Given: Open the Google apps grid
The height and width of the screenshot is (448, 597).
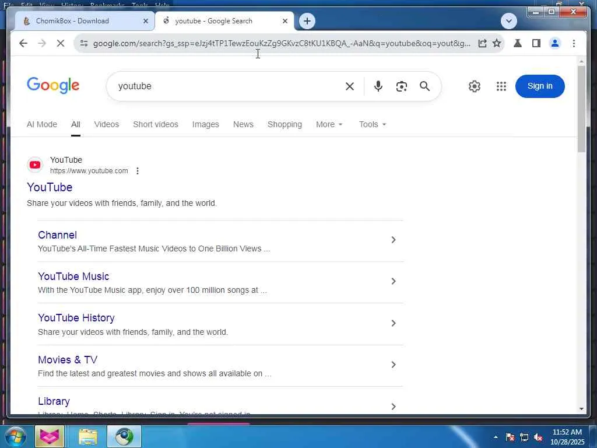Looking at the screenshot, I should tap(501, 86).
